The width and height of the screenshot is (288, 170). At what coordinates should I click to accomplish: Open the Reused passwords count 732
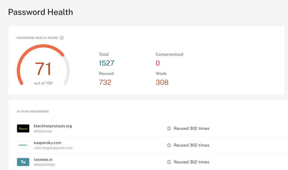(105, 82)
